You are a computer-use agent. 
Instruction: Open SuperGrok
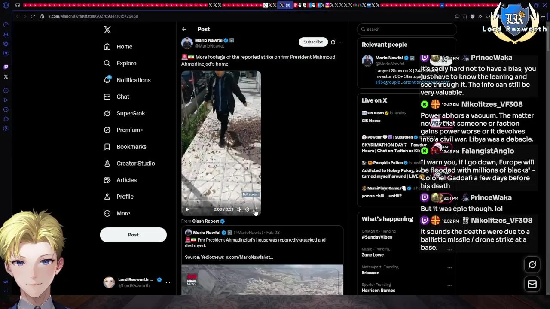click(x=125, y=113)
